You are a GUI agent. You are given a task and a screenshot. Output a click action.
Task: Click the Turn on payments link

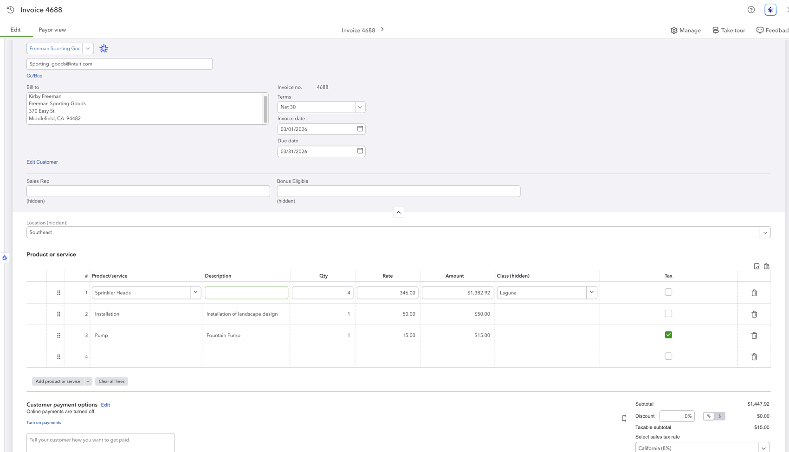click(44, 423)
